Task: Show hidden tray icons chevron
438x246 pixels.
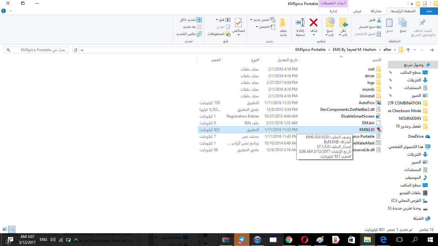Action: [x=76, y=240]
